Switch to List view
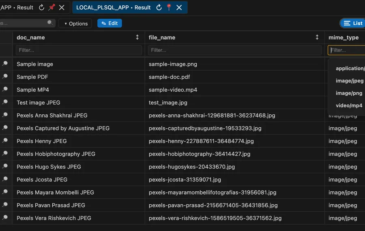Viewport: 365px width, 231px height. tap(353, 23)
